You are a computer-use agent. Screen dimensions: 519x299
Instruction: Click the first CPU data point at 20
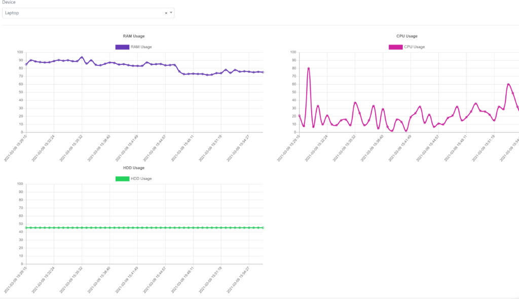(299, 116)
